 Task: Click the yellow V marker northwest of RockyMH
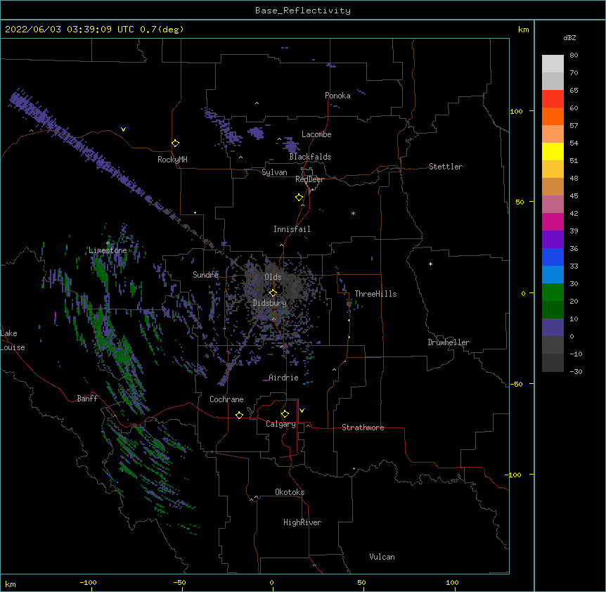point(123,129)
